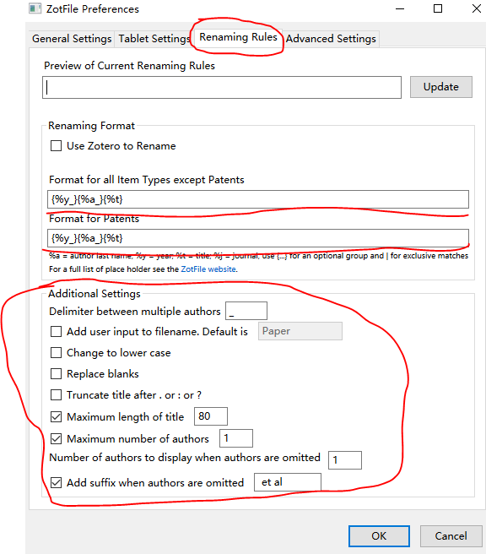Uncheck Maximum length of title

click(x=57, y=417)
